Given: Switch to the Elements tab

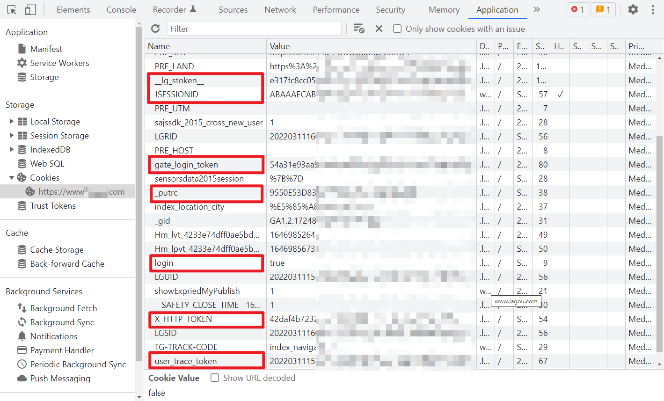Looking at the screenshot, I should [x=73, y=9].
